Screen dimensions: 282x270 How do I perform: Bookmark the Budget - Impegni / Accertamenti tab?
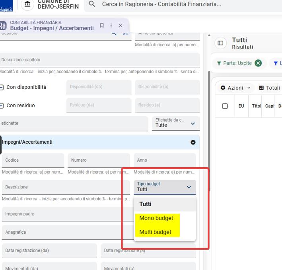point(102,25)
